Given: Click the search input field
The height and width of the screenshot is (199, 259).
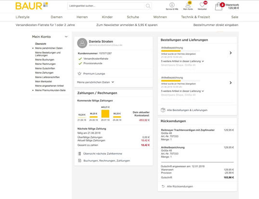Looking at the screenshot, I should (106, 6).
